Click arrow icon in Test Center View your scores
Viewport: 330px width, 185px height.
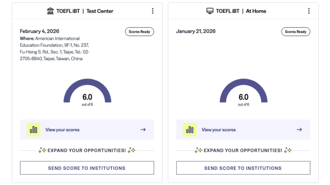click(143, 130)
